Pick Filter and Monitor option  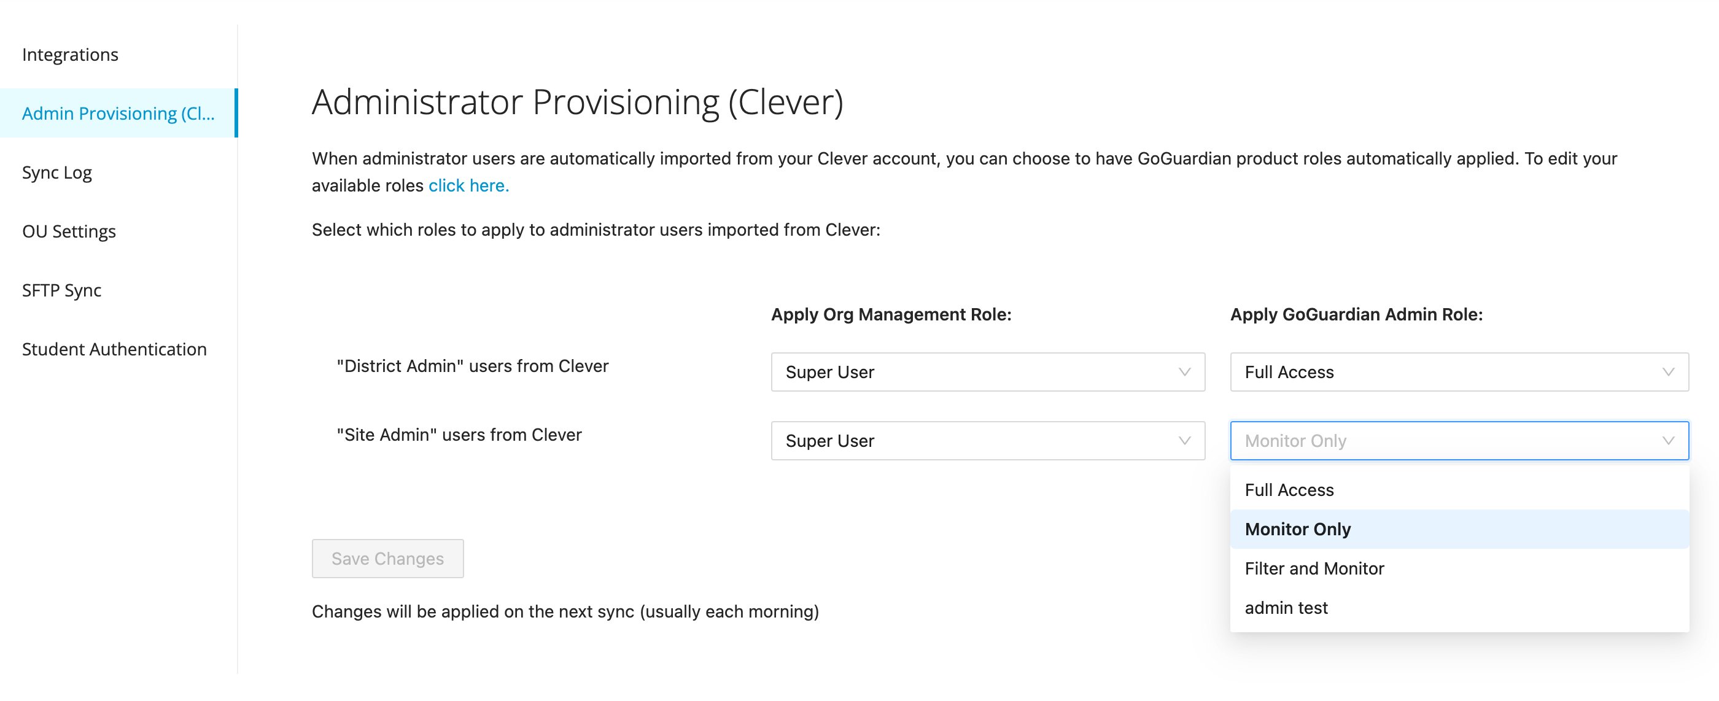(x=1459, y=568)
